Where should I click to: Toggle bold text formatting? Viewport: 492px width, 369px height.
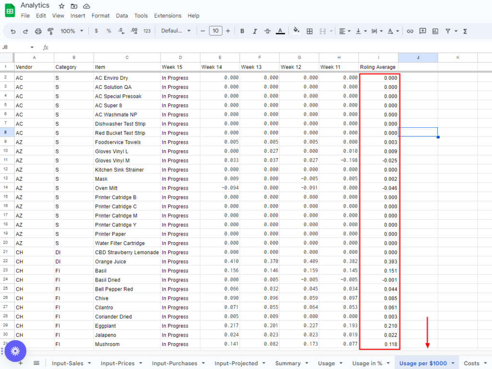242,31
